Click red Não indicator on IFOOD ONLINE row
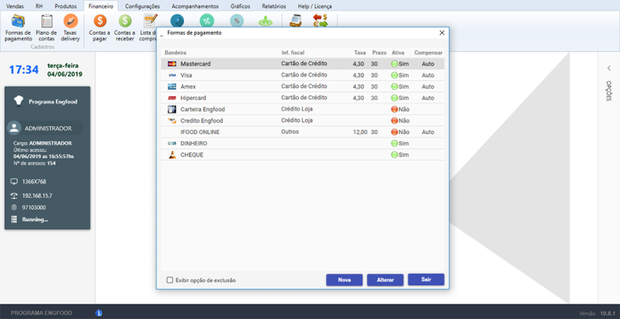Screen dimensions: 620x319 394,132
